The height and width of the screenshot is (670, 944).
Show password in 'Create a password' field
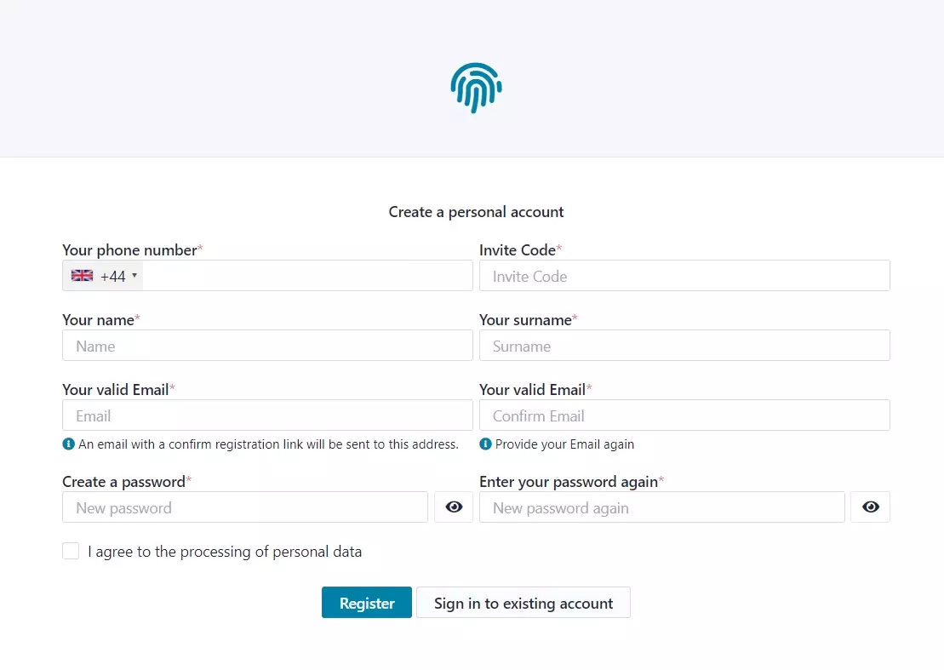click(x=454, y=507)
